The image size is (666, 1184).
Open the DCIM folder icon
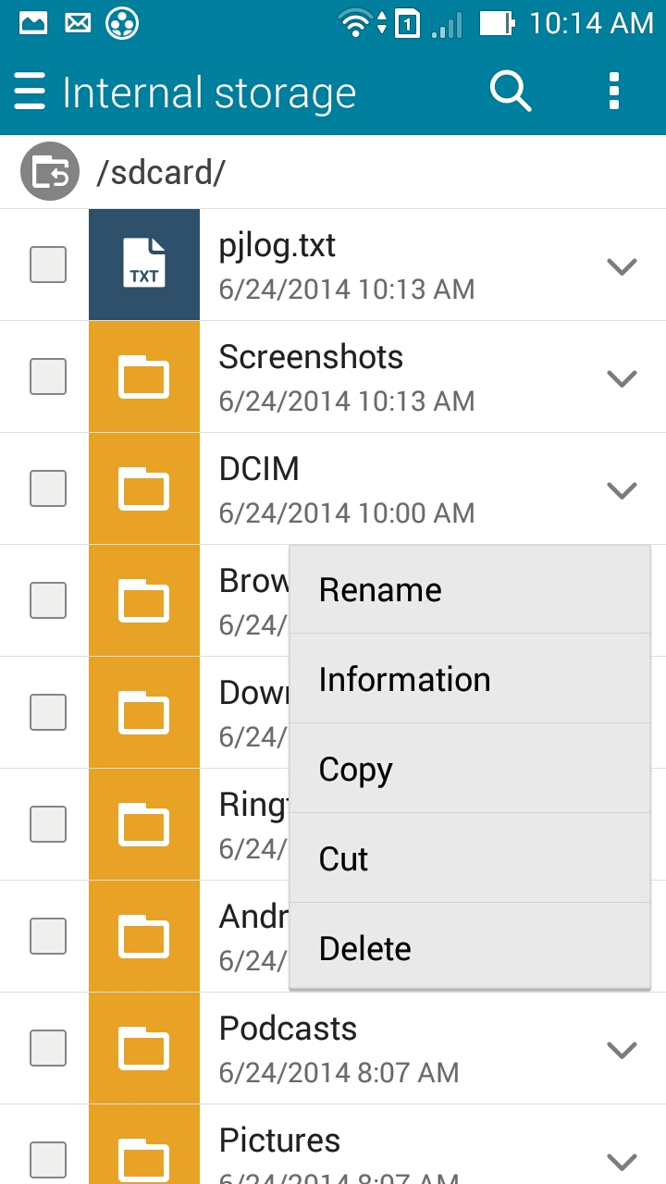point(144,488)
